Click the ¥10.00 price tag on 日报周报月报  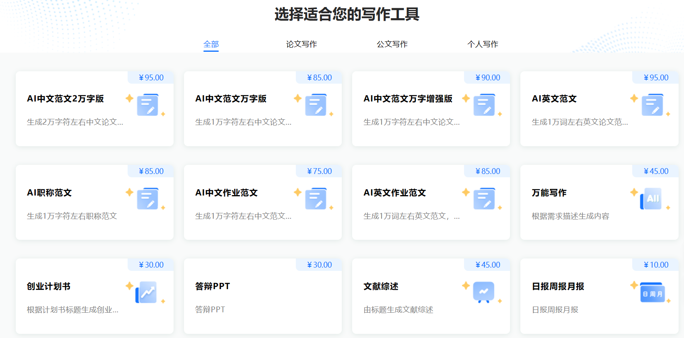click(x=656, y=265)
